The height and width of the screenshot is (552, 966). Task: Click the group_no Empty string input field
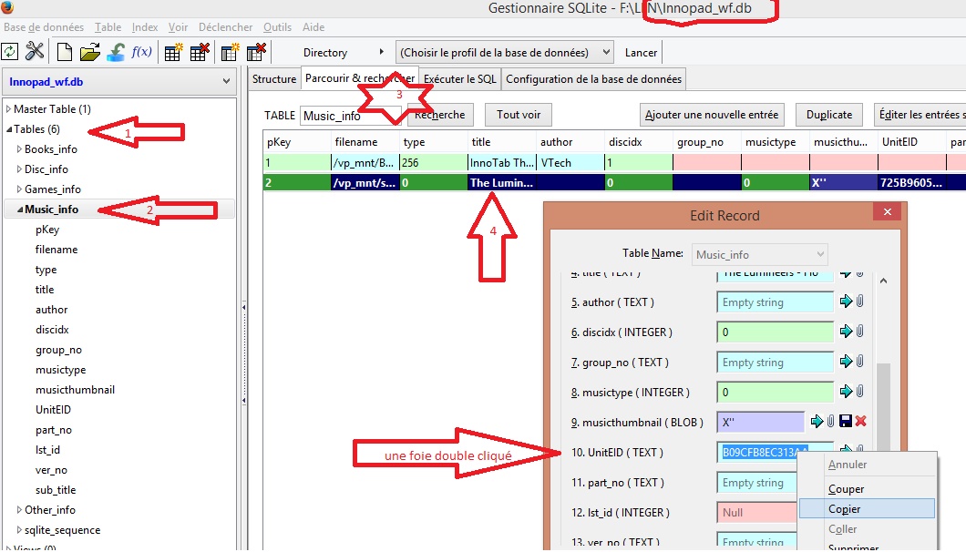click(x=775, y=363)
